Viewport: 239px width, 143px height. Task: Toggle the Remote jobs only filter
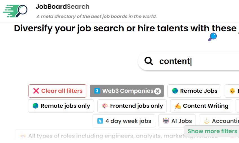pos(61,106)
